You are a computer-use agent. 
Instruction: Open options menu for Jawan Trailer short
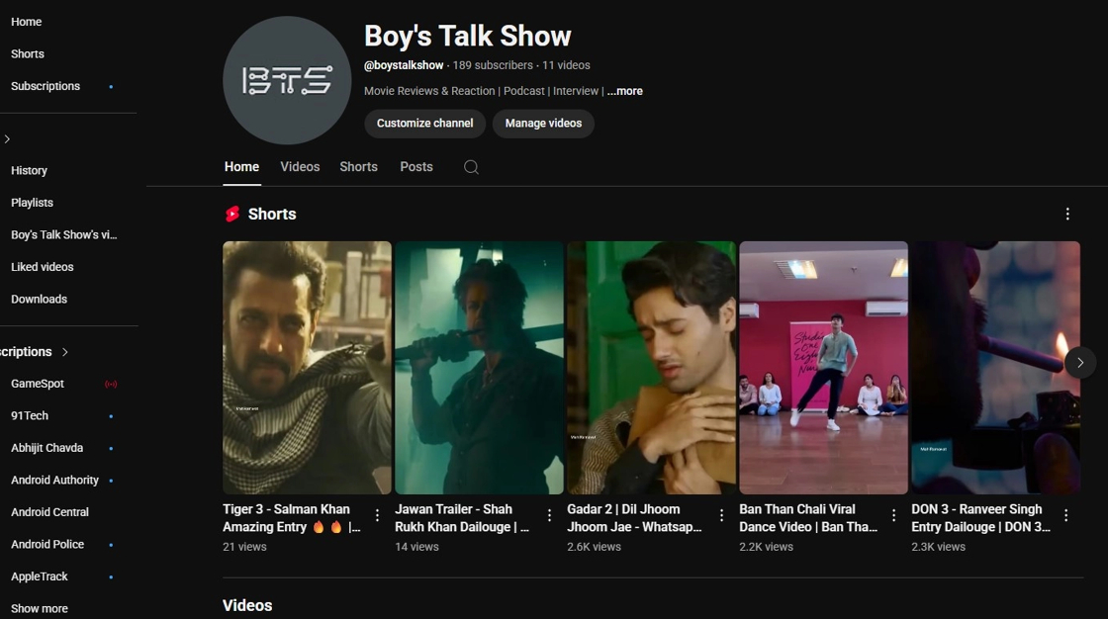pos(549,516)
